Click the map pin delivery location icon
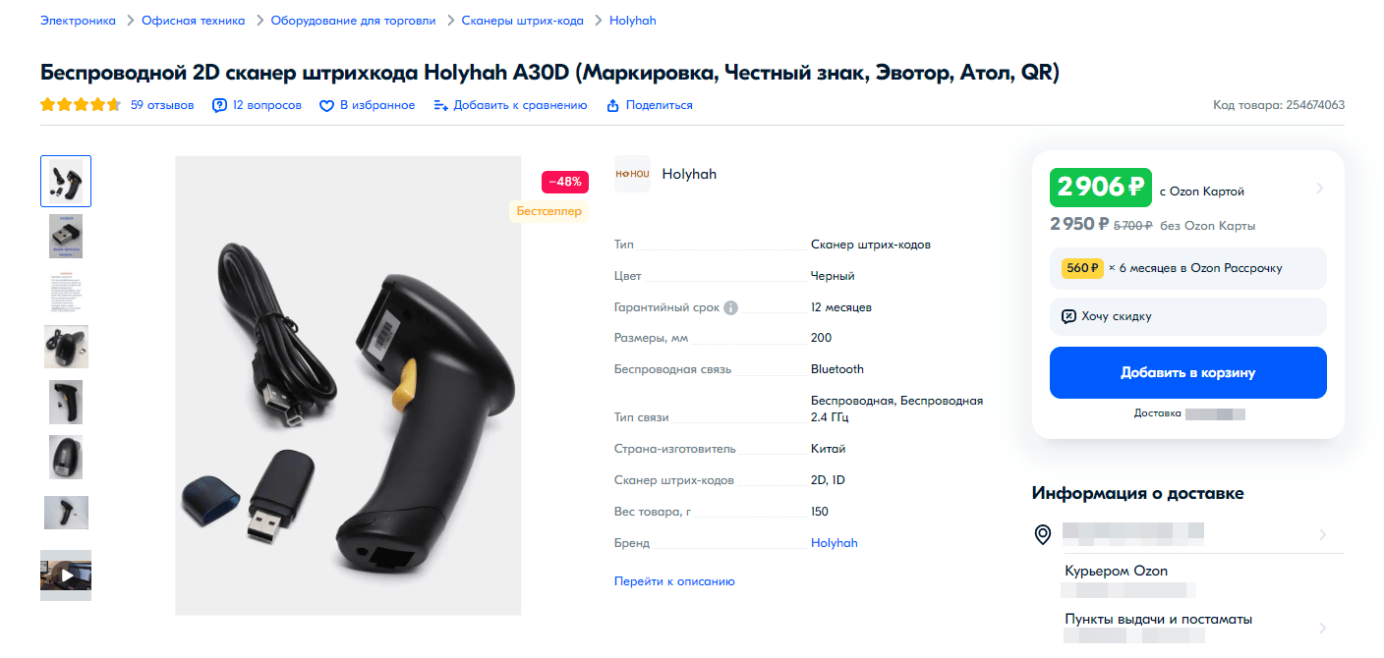The width and height of the screenshot is (1384, 658). coord(1043,535)
